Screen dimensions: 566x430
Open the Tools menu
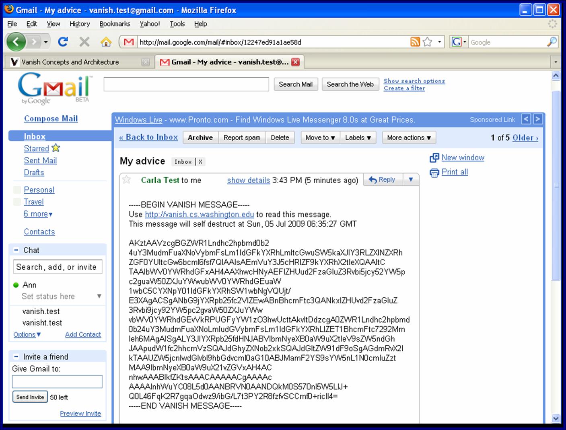(177, 24)
